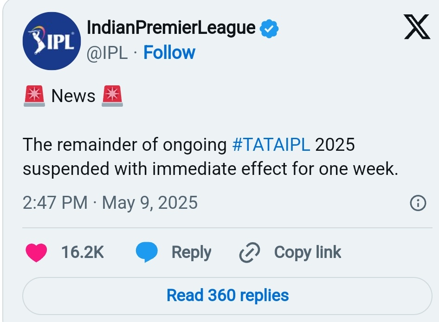Click the tweet text about suspension
The height and width of the screenshot is (322, 439).
tap(210, 157)
